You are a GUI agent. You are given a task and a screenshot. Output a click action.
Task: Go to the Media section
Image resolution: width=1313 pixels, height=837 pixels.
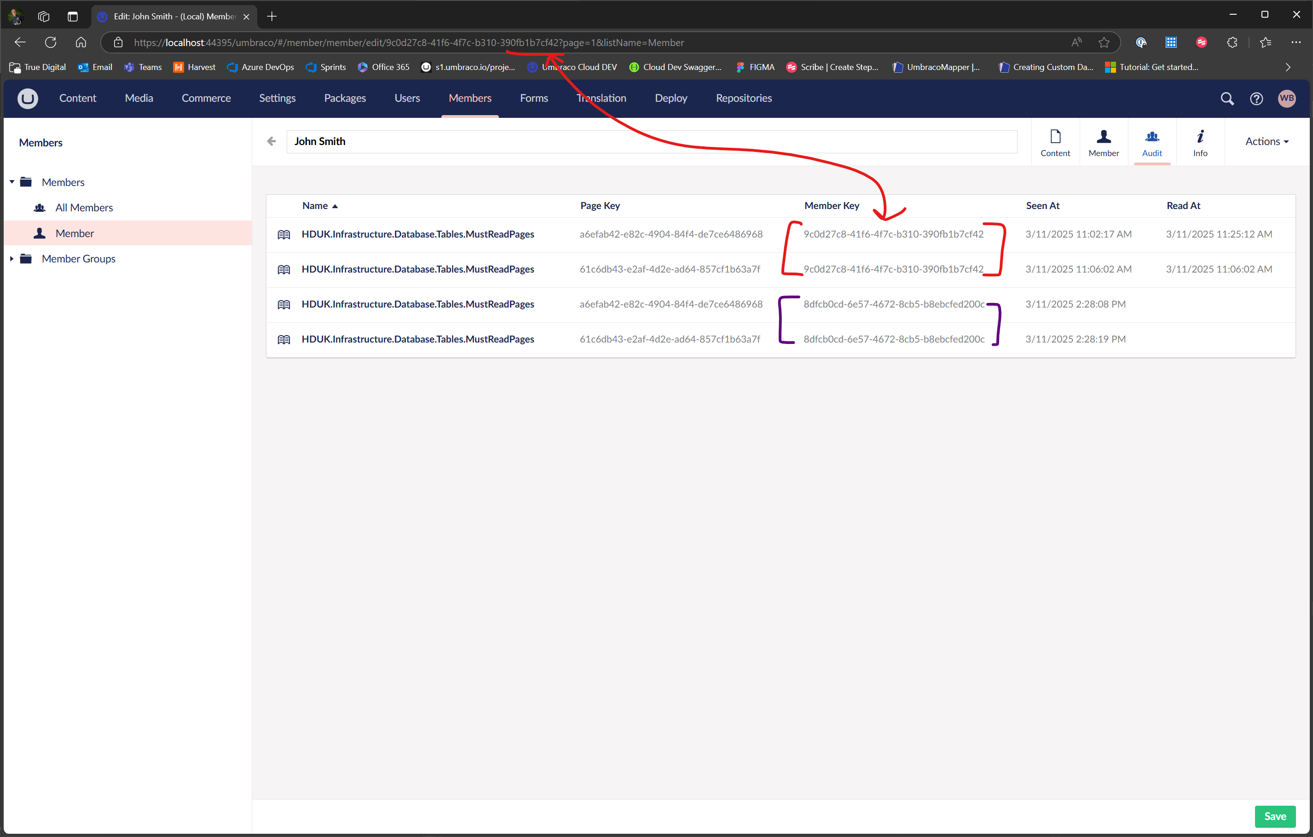139,98
